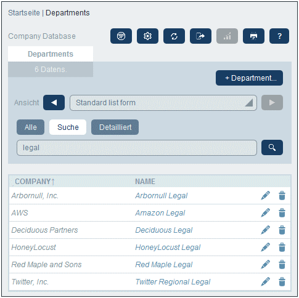
Task: Click the gear settings icon button
Action: 147,36
